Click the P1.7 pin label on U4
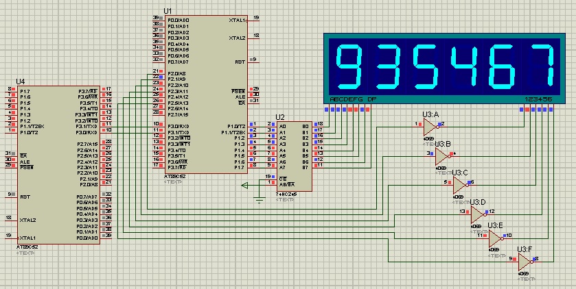The image size is (576, 289). tap(25, 91)
